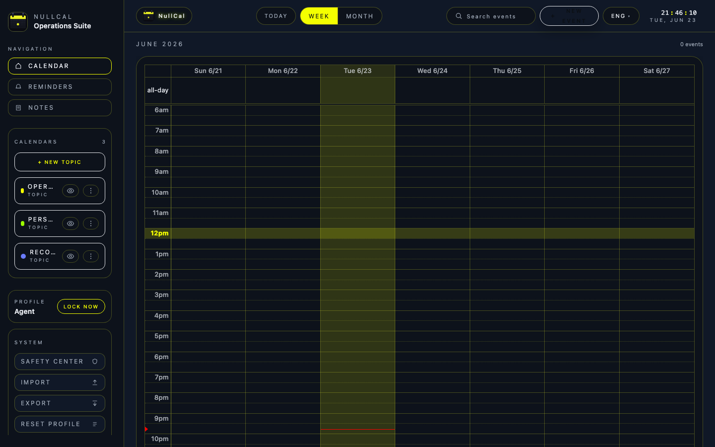The width and height of the screenshot is (715, 447).
Task: Select the Sun 6/21 column header
Action: pyautogui.click(x=208, y=71)
